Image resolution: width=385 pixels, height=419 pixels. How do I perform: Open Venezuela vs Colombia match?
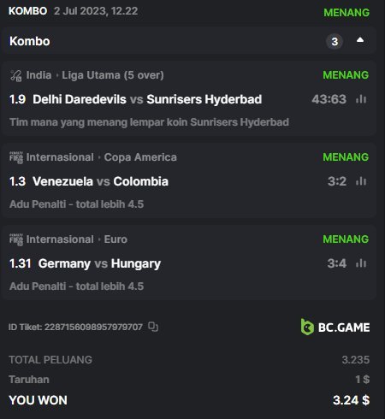click(100, 181)
